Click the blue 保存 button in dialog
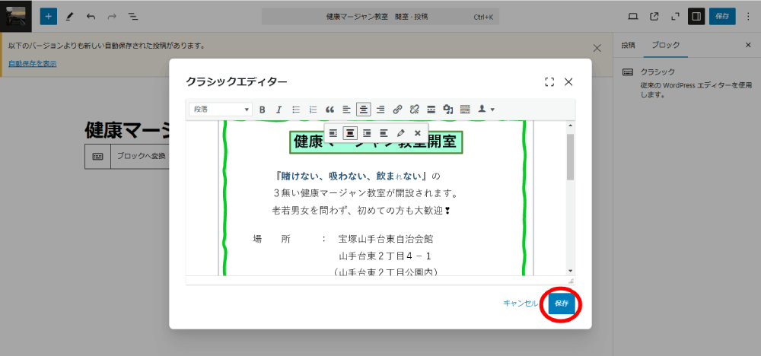 point(562,303)
